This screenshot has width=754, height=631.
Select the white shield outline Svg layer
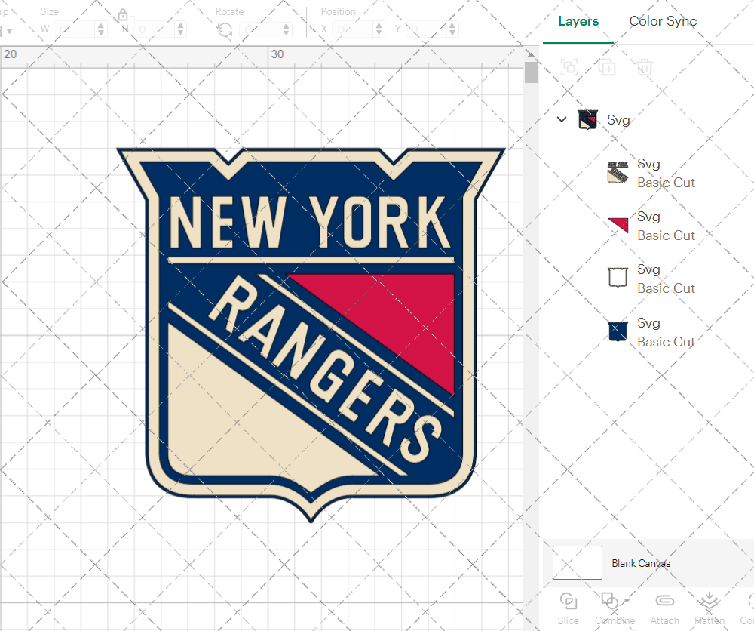point(618,278)
